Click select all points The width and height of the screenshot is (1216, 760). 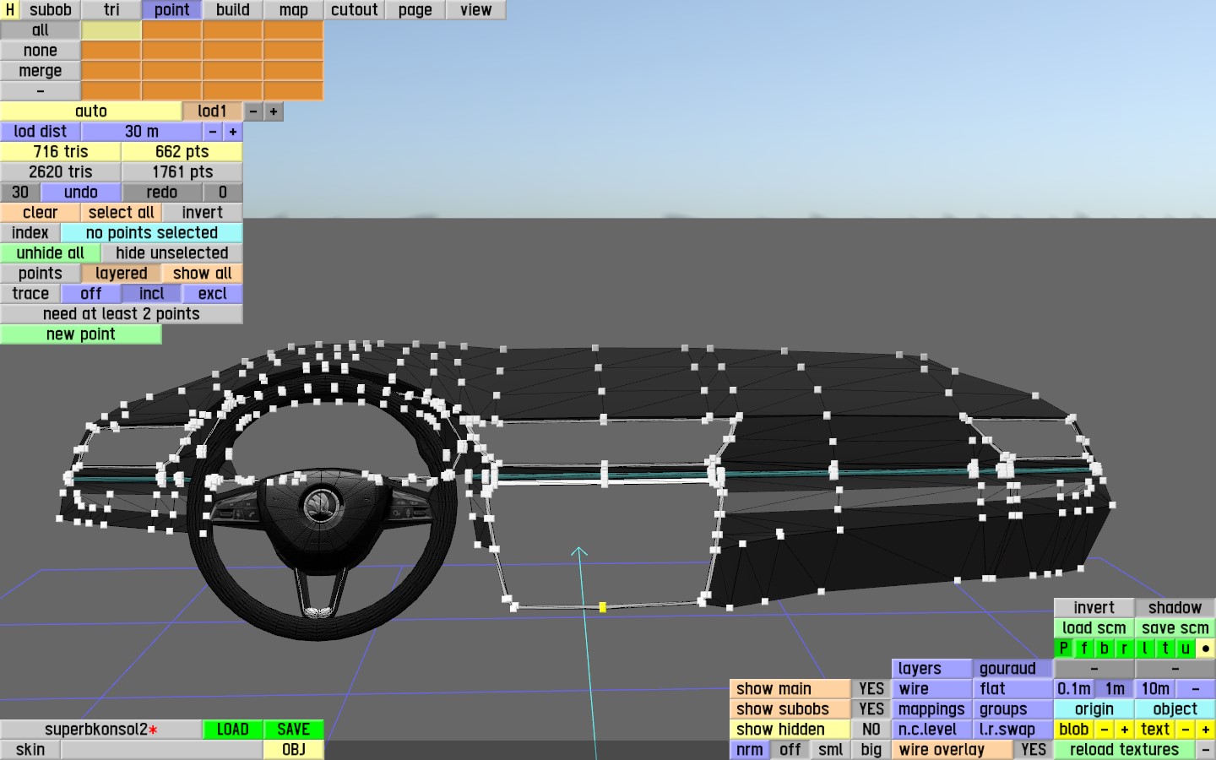tap(122, 213)
